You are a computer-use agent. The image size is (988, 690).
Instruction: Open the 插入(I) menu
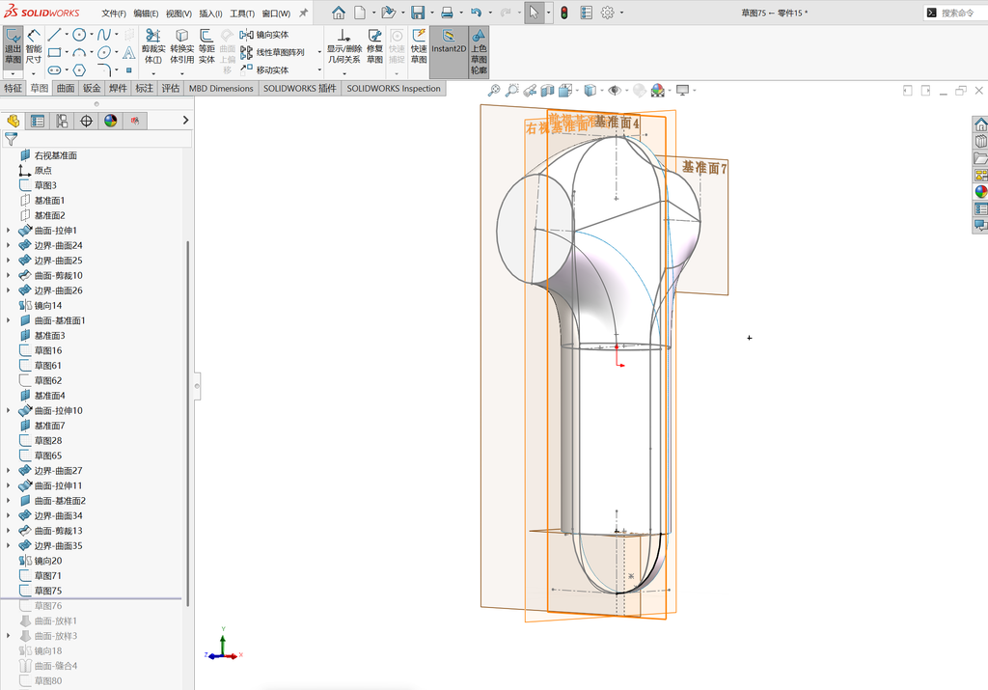click(210, 13)
